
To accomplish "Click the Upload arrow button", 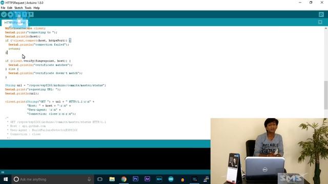I will tap(10, 14).
